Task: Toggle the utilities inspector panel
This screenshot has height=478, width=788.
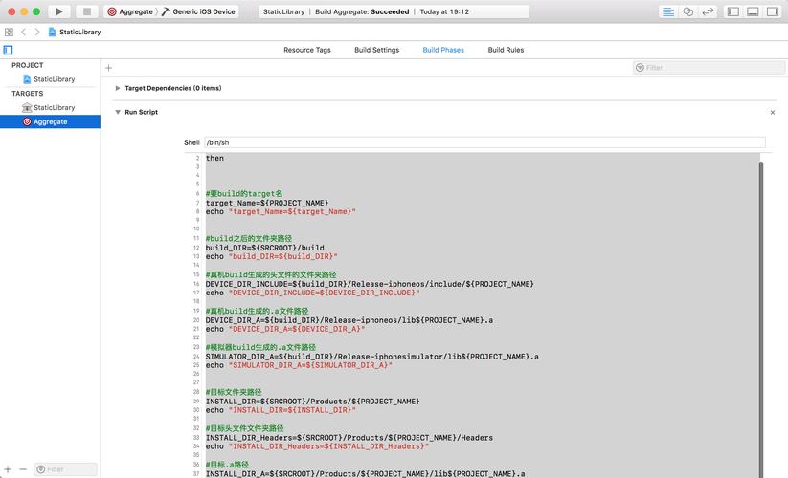Action: pyautogui.click(x=773, y=11)
